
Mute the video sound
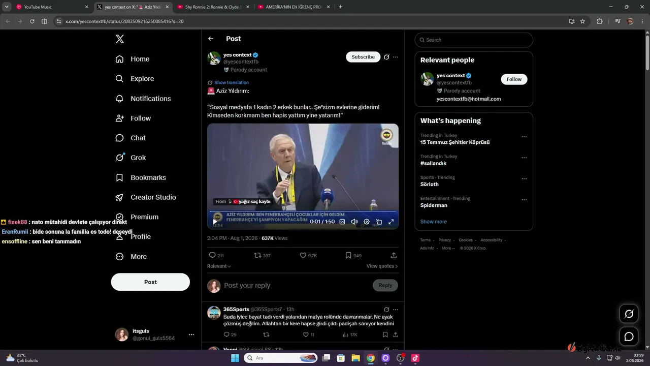click(x=354, y=222)
